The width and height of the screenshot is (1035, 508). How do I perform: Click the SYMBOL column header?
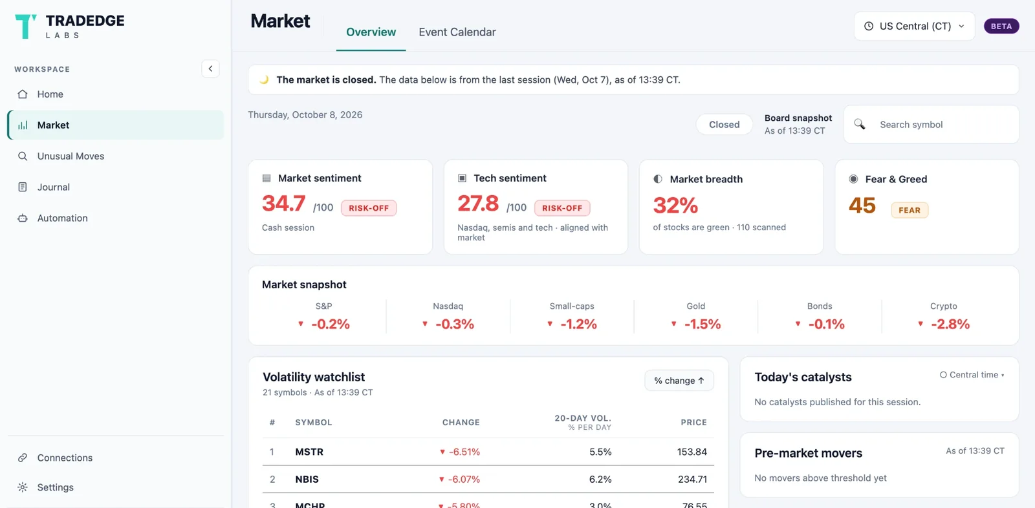[314, 423]
